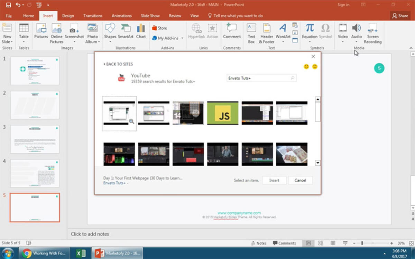Screen dimensions: 415x259
Task: Open the Office Store
Action: [161, 28]
